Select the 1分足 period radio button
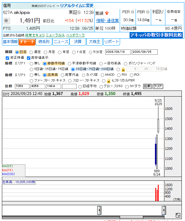185x221 pixels. tap(74, 52)
